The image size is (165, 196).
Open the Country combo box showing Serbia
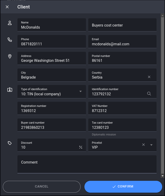(x=122, y=75)
